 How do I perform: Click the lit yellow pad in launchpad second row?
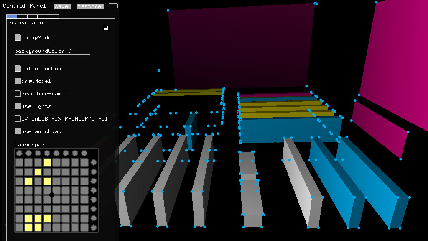[x=38, y=172]
